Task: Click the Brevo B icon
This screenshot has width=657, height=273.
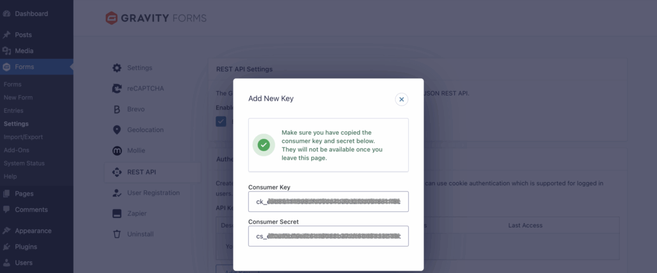Action: click(x=117, y=110)
